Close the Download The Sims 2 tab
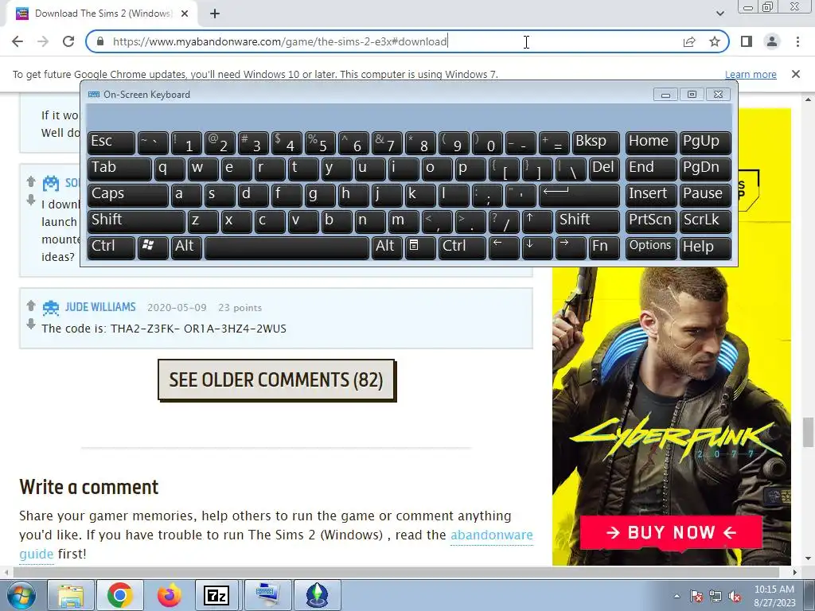Screen dimensions: 815x611 point(185,14)
